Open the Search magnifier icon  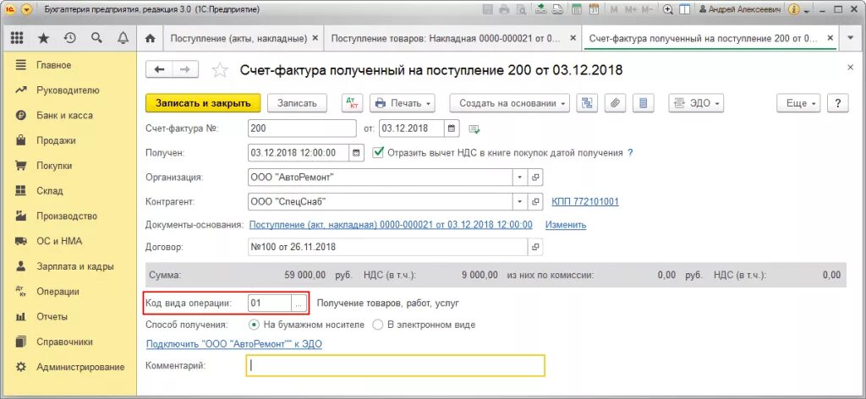click(x=96, y=38)
